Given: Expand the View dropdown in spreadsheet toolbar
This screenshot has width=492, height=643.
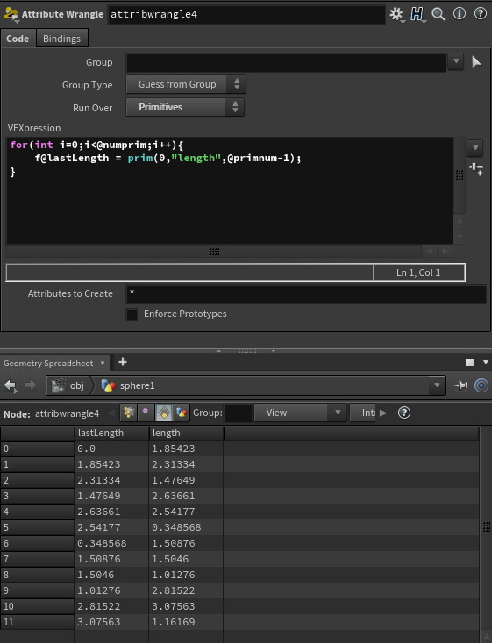Looking at the screenshot, I should [298, 413].
